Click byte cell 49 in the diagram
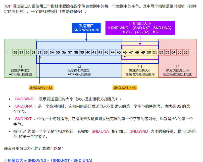This screenshot has width=203, height=162. [143, 52]
